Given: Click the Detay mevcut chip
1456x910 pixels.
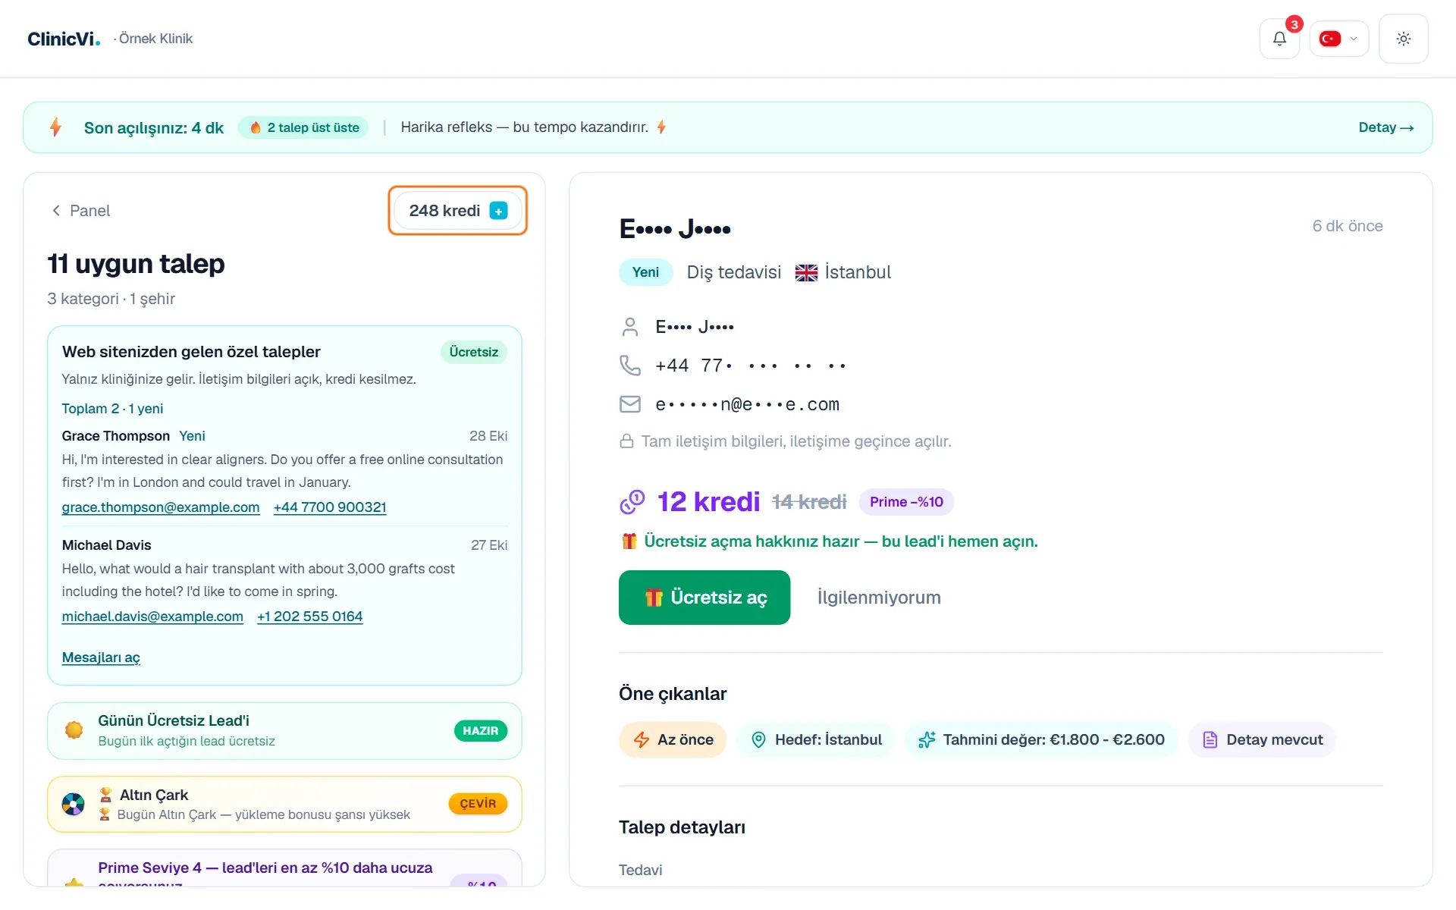Looking at the screenshot, I should tap(1262, 740).
